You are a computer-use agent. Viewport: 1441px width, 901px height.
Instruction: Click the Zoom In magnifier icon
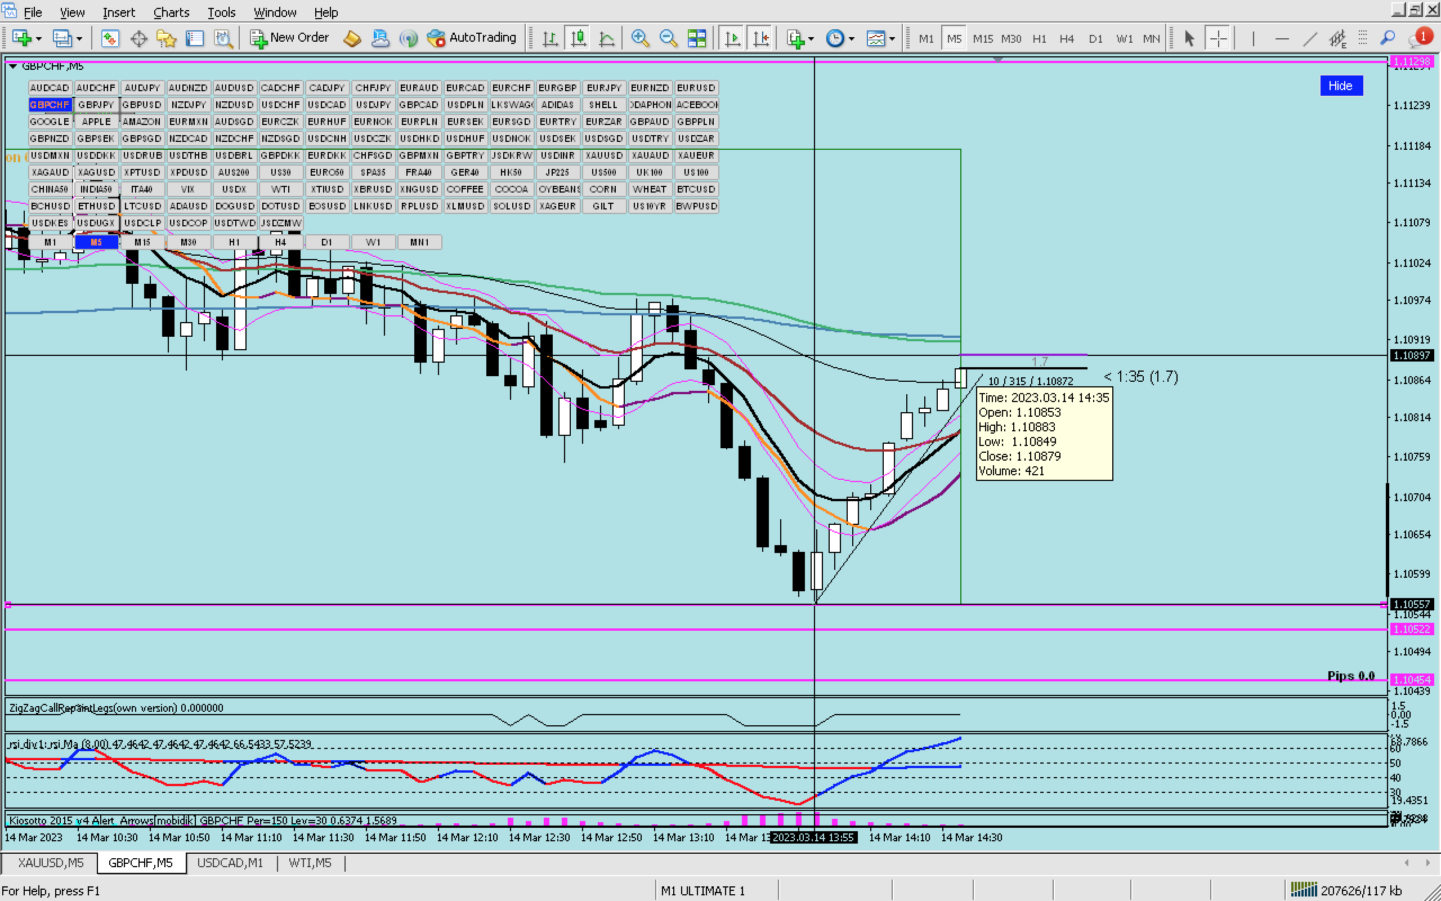pos(639,38)
